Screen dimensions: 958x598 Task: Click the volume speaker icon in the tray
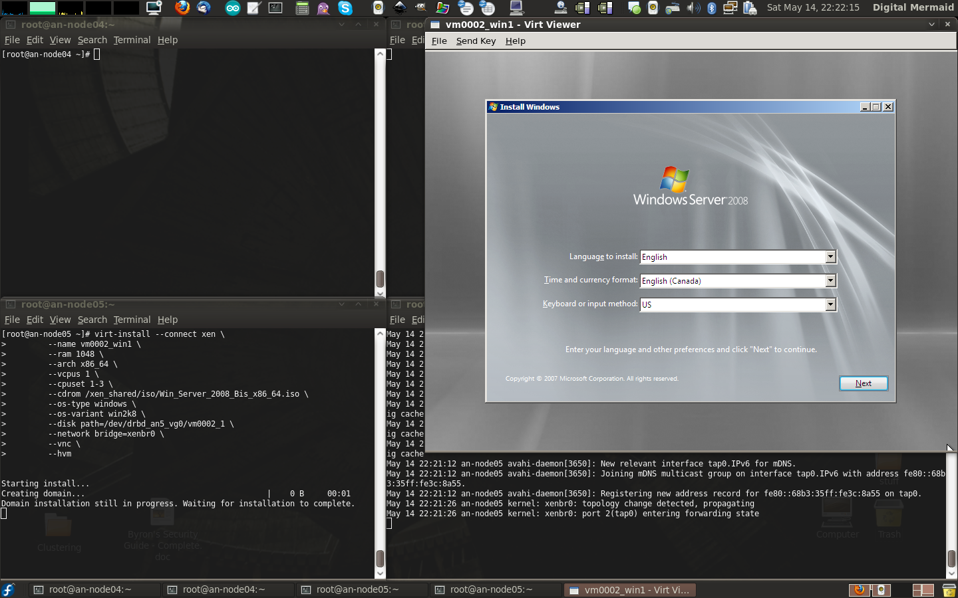(693, 8)
